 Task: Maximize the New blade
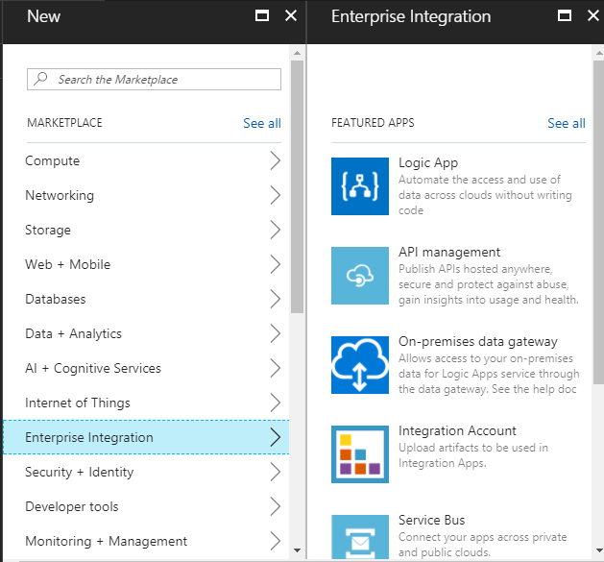(x=261, y=16)
